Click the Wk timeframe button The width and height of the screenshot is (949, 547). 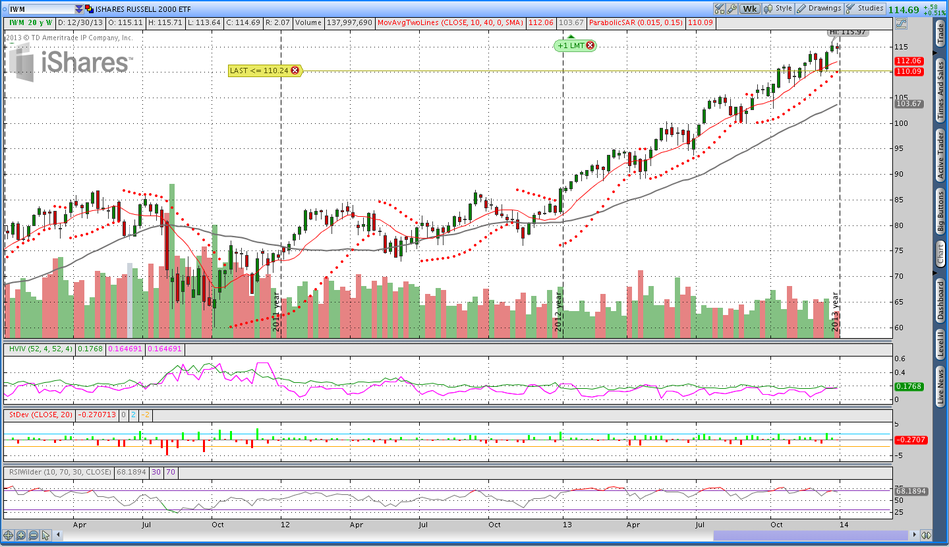click(x=749, y=9)
